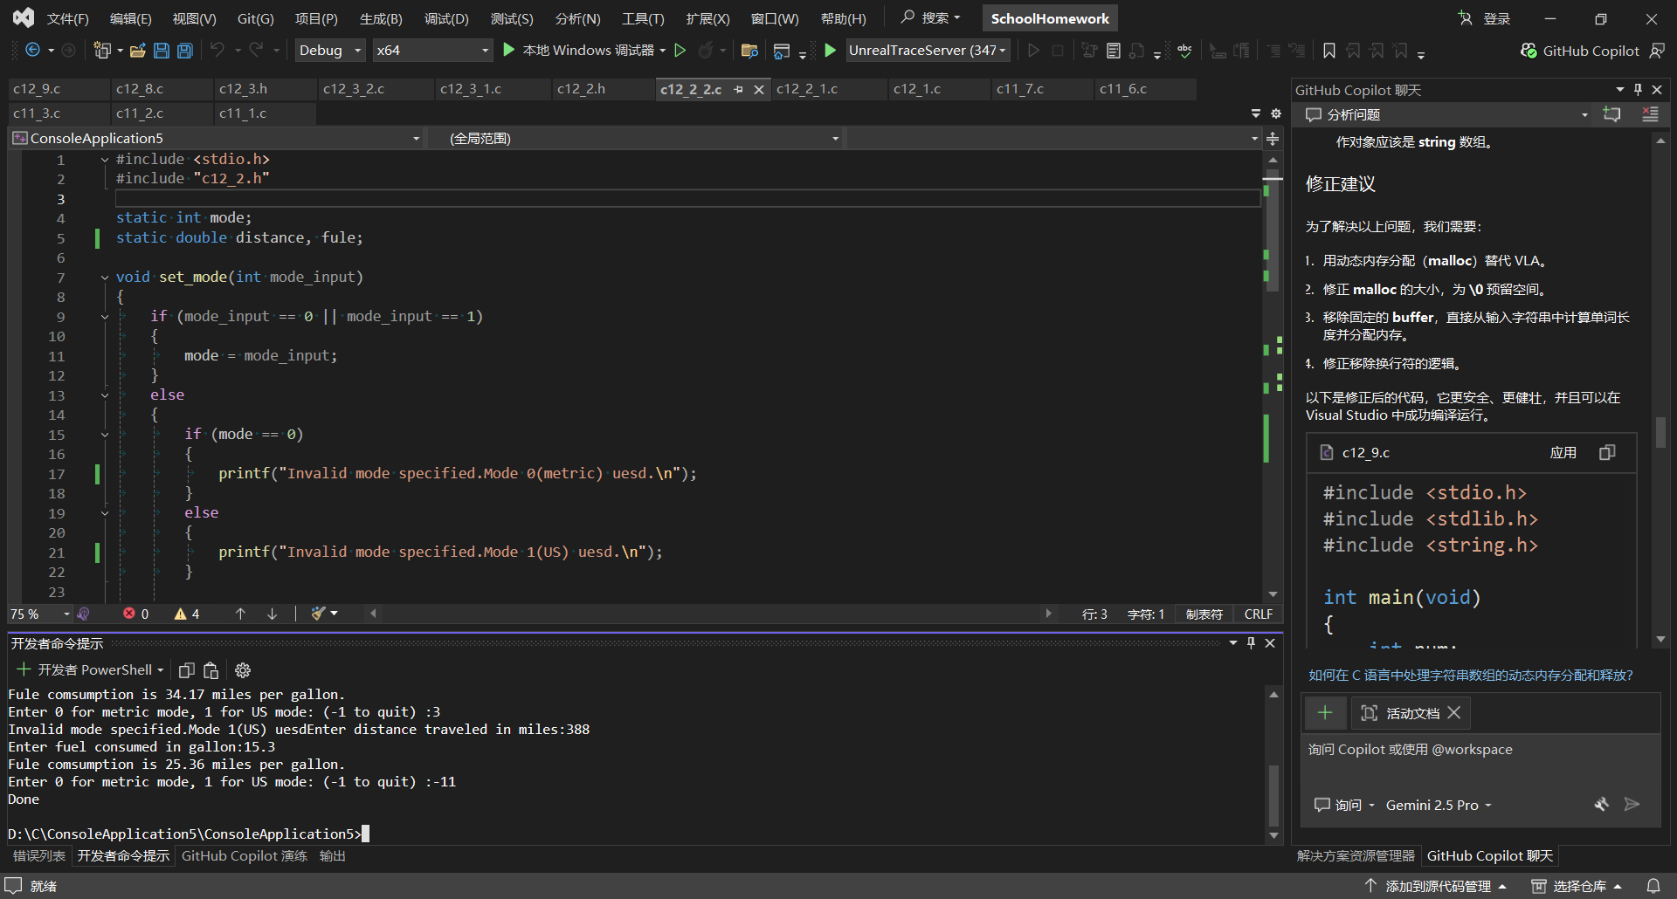This screenshot has width=1677, height=899.
Task: Open the 调试(D) menu
Action: 445,18
